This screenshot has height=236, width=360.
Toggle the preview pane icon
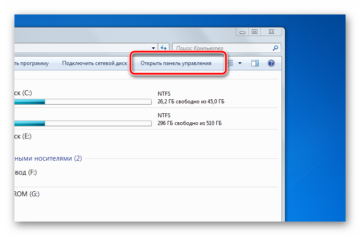[x=255, y=64]
